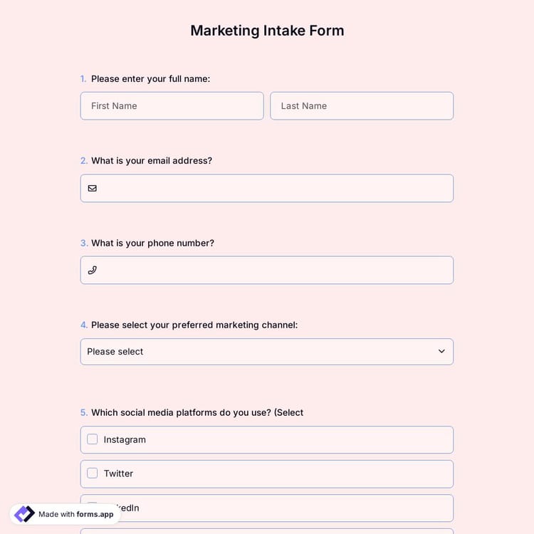Screen dimensions: 534x534
Task: Click the "Marketing Intake Form" title
Action: [x=267, y=31]
